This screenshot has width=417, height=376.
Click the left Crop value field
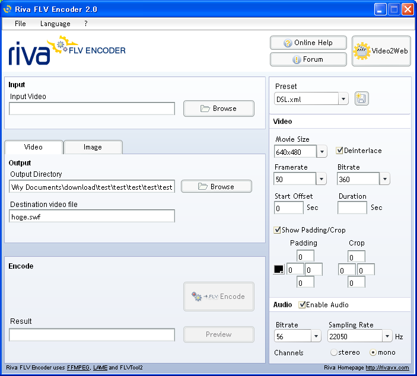point(347,269)
